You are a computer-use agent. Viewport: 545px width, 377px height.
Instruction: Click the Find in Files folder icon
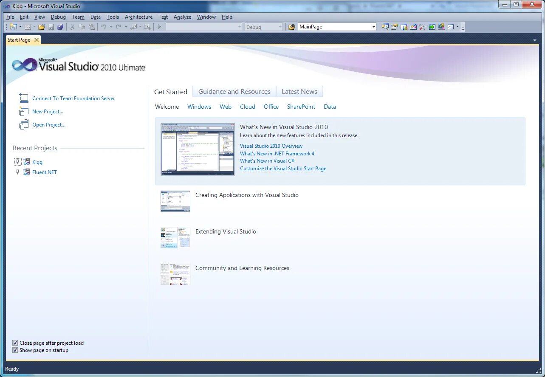(291, 27)
